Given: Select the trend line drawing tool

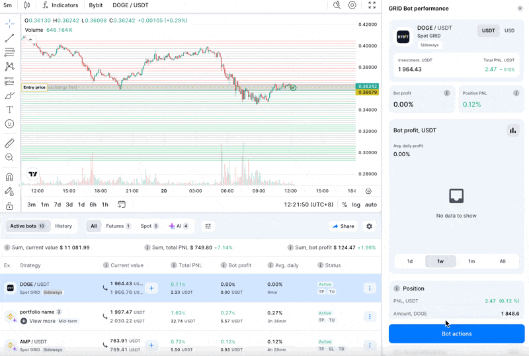Looking at the screenshot, I should coord(9,38).
